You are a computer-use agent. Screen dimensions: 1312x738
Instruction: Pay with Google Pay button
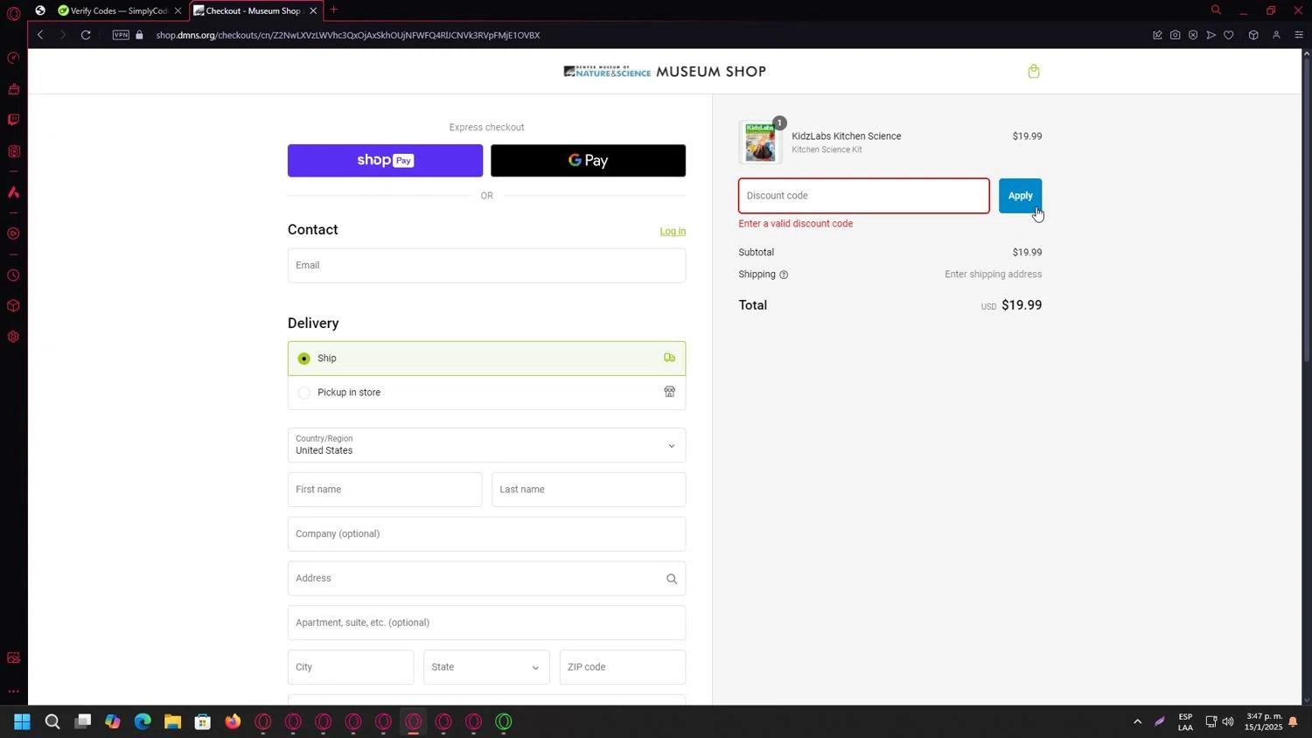pos(588,160)
